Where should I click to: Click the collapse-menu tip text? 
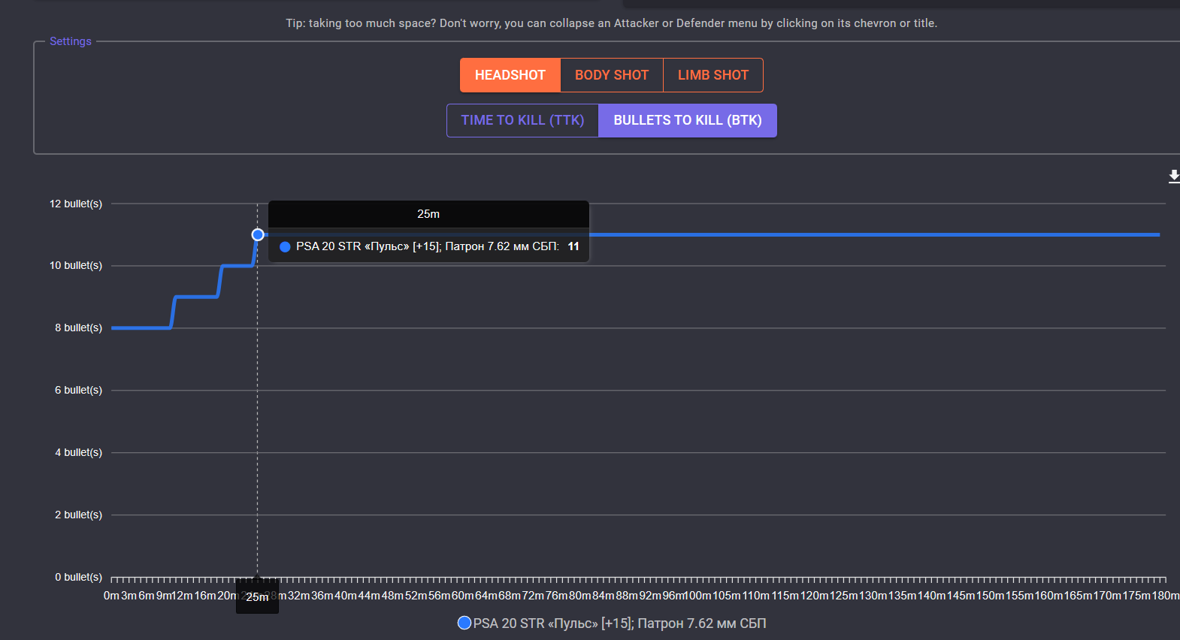point(611,23)
